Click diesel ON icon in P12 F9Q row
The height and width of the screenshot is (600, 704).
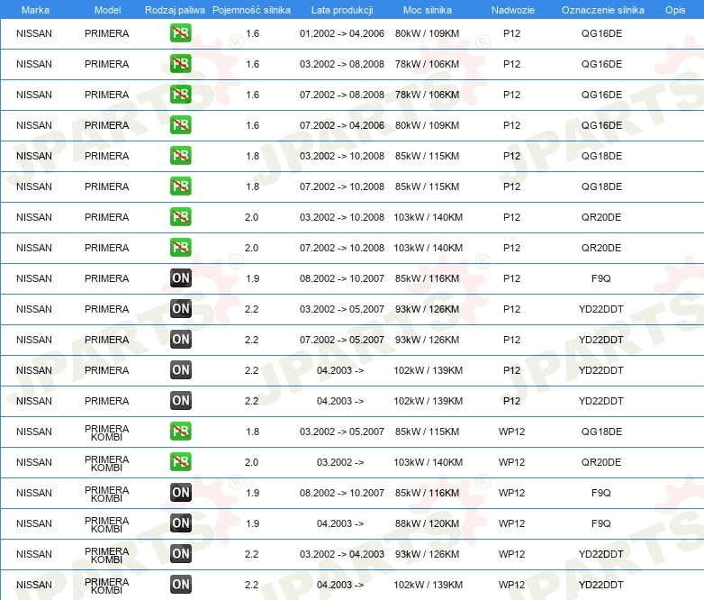pyautogui.click(x=180, y=277)
